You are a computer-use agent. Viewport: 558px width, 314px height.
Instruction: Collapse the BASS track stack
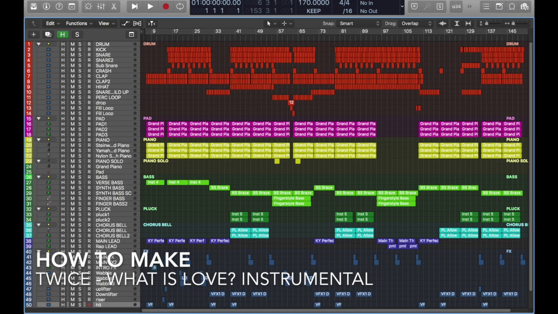[x=38, y=177]
